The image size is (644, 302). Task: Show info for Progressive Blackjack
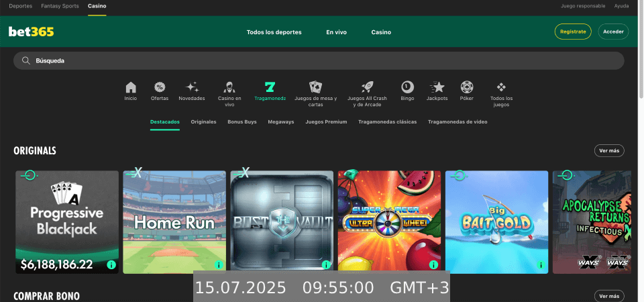pos(111,264)
